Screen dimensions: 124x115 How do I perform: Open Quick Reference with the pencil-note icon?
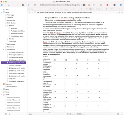point(35,5)
